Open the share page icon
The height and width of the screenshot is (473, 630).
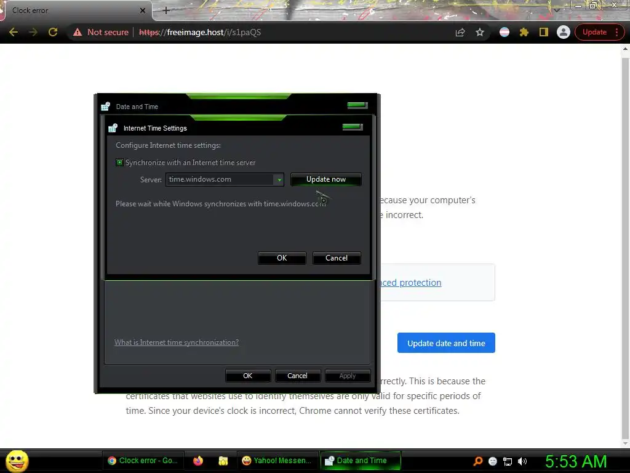(460, 32)
